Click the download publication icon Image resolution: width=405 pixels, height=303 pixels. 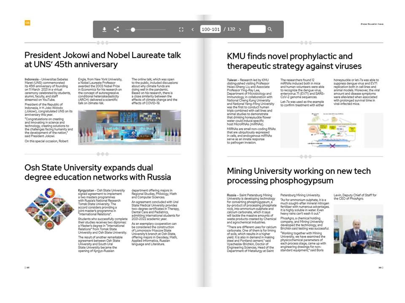click(104, 29)
